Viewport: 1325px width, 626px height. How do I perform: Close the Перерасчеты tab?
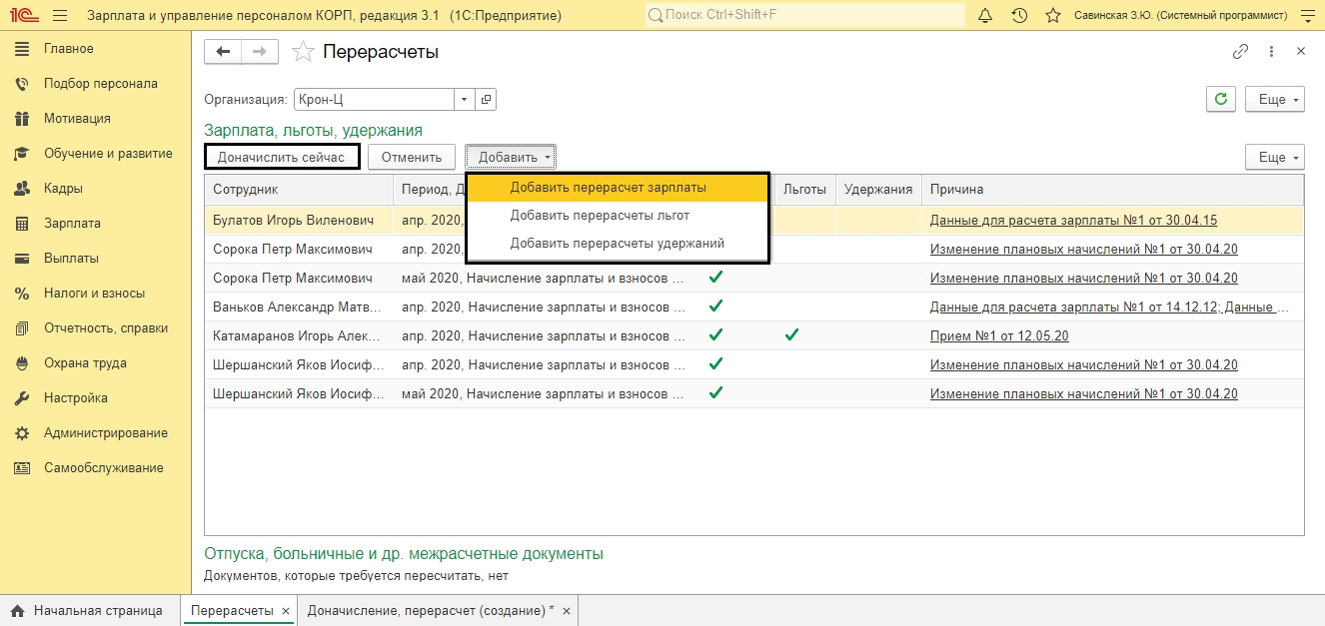tap(286, 611)
